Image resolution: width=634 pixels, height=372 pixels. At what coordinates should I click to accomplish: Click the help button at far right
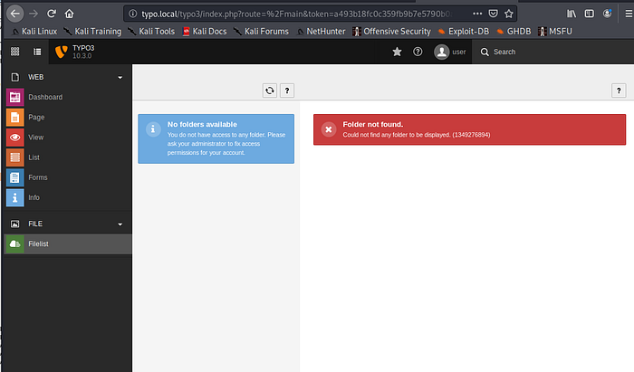click(x=619, y=91)
